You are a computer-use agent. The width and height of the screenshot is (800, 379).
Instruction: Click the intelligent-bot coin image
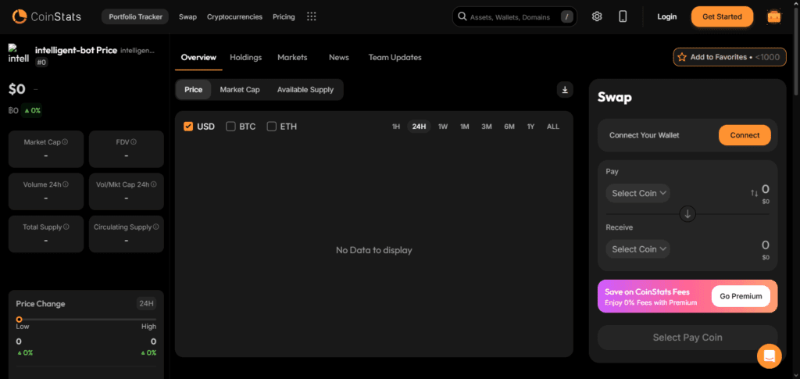pos(19,54)
